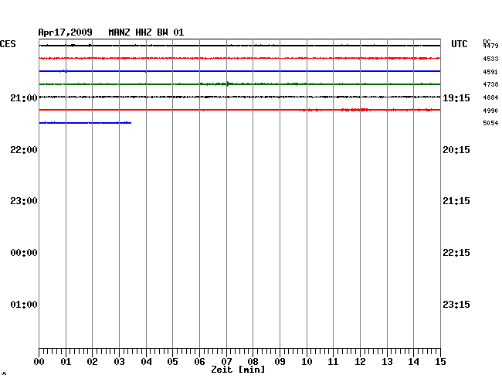Click the 01:00 local time label
Viewport: 502px width, 382px height.
[24, 305]
